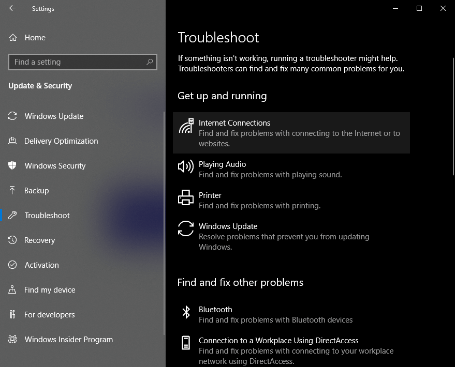The height and width of the screenshot is (367, 455).
Task: Click the Playing Audio speaker icon
Action: pyautogui.click(x=185, y=167)
